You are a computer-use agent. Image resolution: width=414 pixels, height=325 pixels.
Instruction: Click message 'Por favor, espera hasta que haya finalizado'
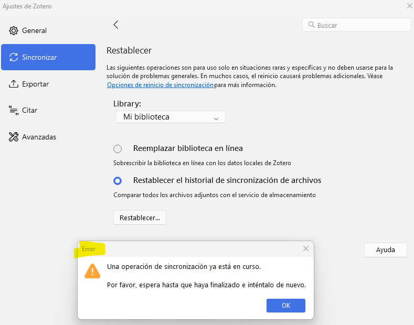[x=173, y=285]
